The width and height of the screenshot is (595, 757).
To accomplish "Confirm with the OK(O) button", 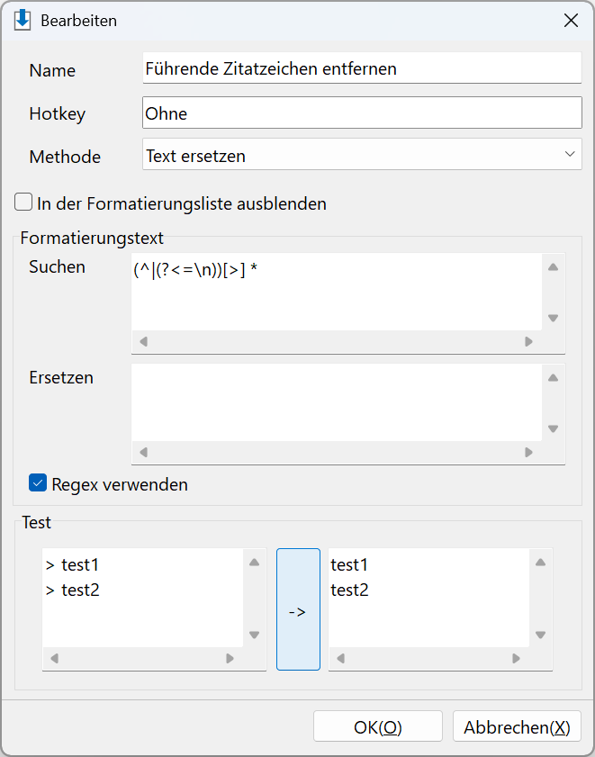I will (x=378, y=726).
